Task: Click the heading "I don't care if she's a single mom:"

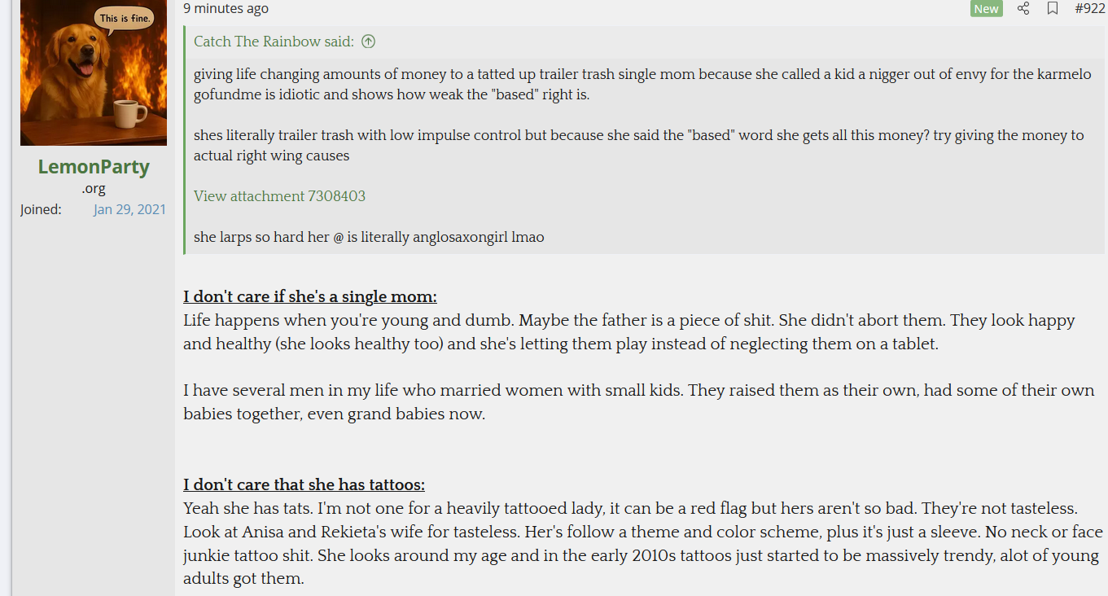Action: 310,296
